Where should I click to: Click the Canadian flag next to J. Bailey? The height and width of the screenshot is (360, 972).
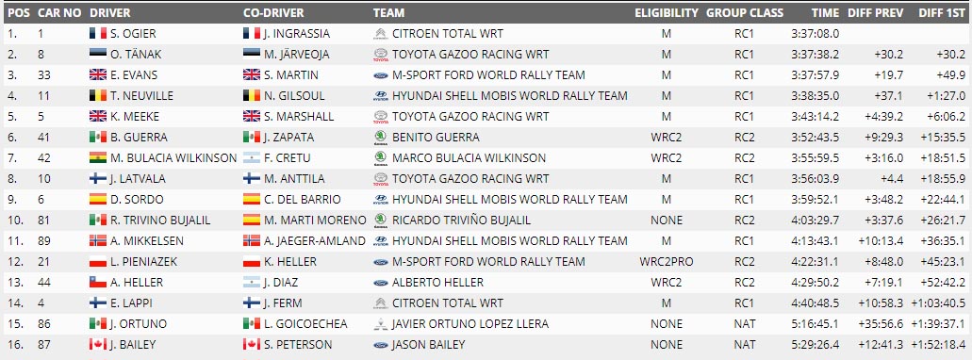click(x=98, y=345)
